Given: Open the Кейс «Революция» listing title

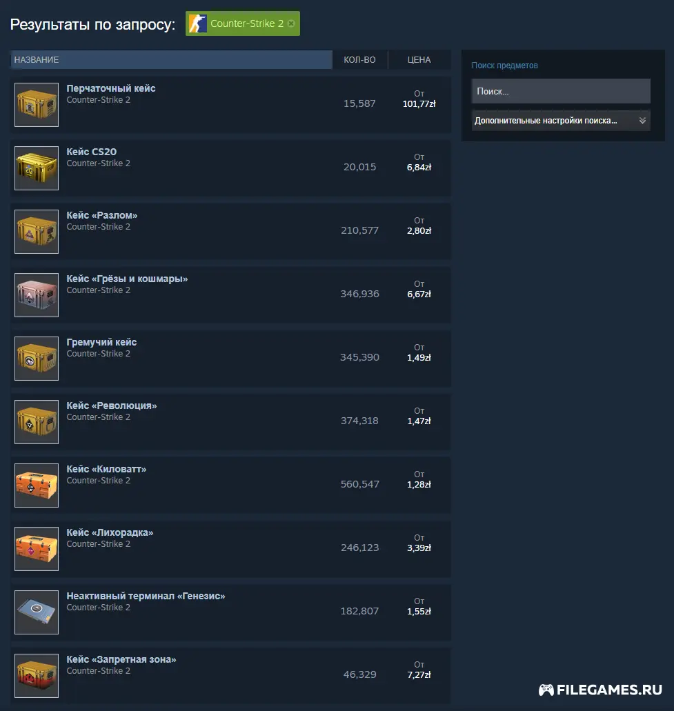Looking at the screenshot, I should (112, 405).
